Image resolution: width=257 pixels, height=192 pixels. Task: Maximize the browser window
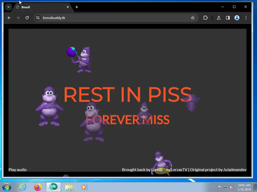234,7
